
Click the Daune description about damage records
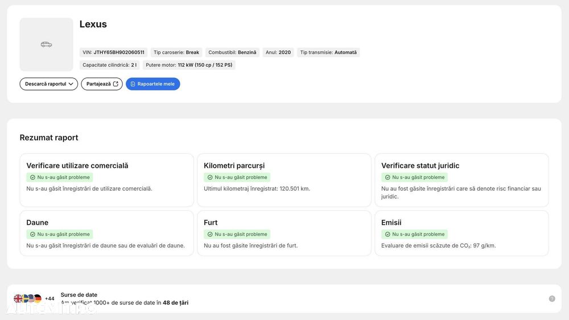(x=106, y=246)
